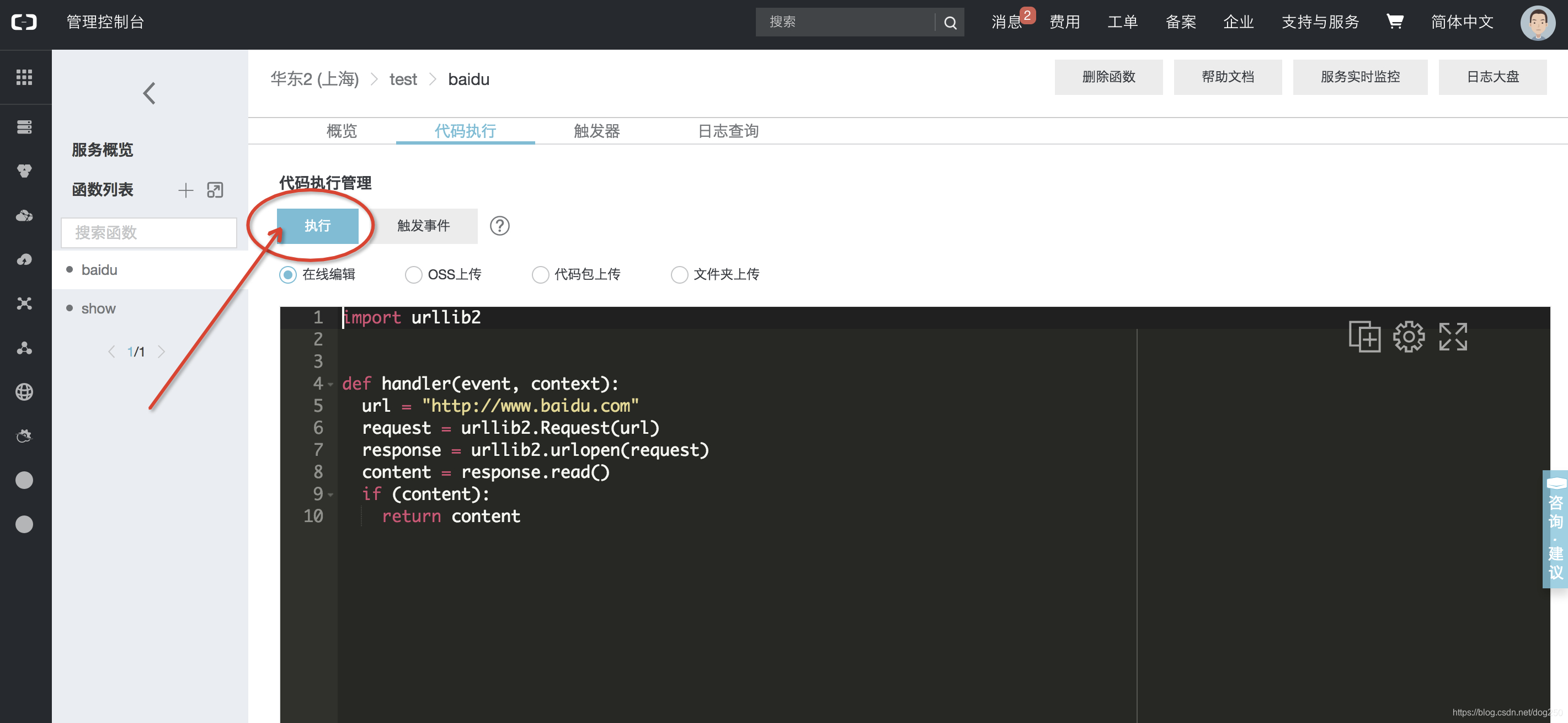Switch to 代码执行 tab
This screenshot has width=1568, height=723.
(x=465, y=131)
